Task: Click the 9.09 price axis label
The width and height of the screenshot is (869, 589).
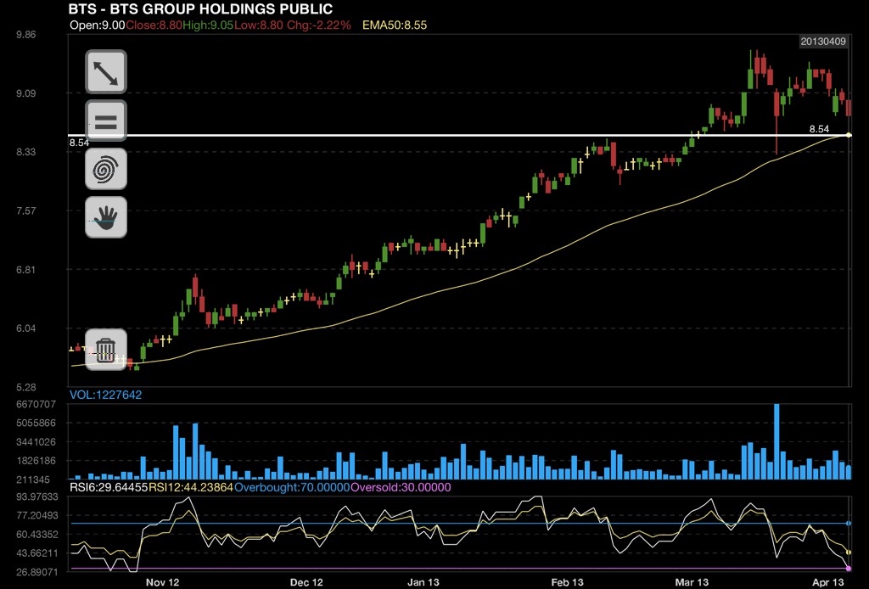Action: [26, 93]
